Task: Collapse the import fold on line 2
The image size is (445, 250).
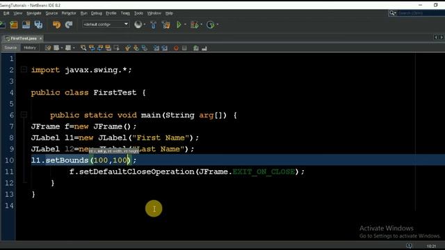Action: point(24,69)
